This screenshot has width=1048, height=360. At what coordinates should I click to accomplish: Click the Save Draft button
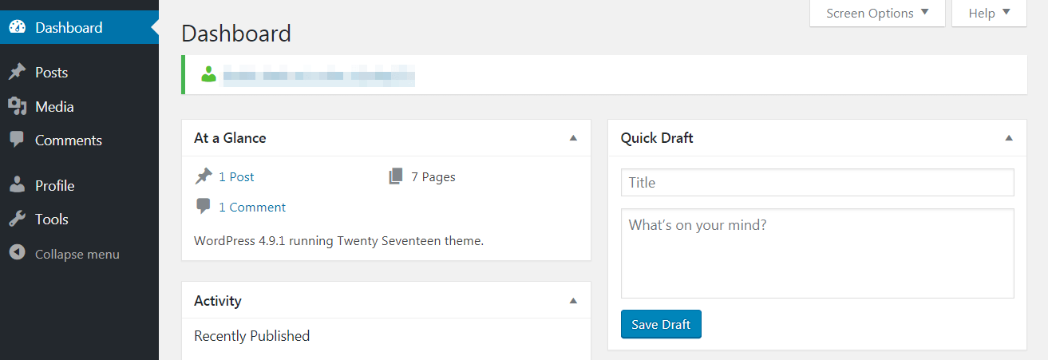pos(661,324)
